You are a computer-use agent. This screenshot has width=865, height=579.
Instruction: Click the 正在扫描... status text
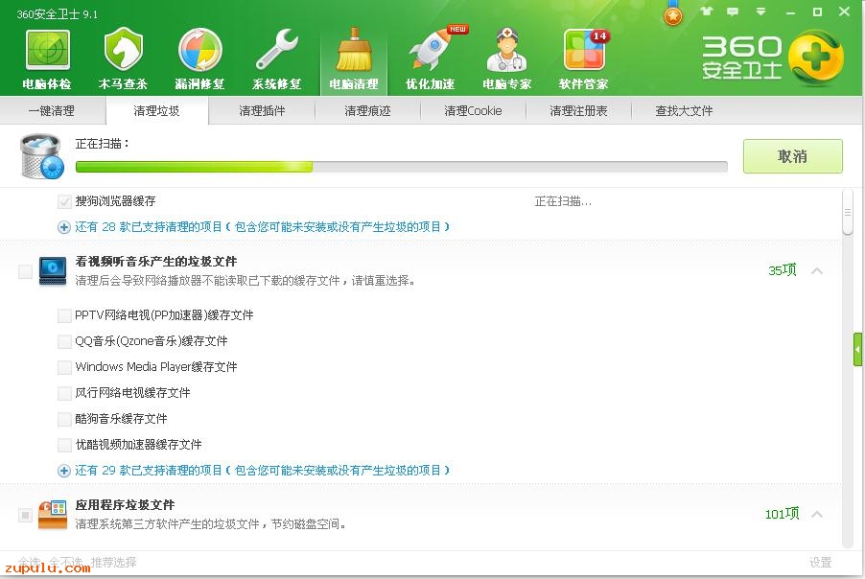(563, 202)
